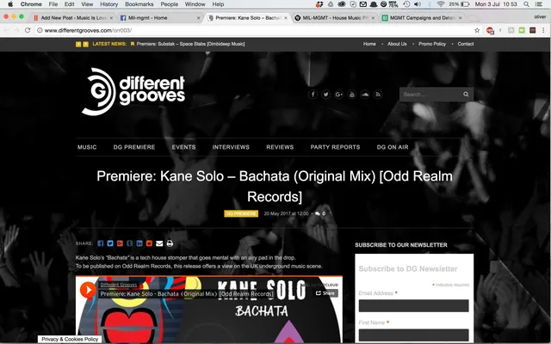Open latest news Substak Space Stabs headline
551x344 pixels.
190,44
